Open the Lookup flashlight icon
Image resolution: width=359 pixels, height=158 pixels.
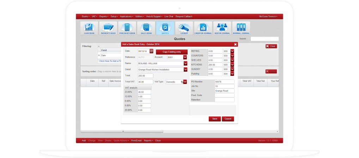[184, 28]
